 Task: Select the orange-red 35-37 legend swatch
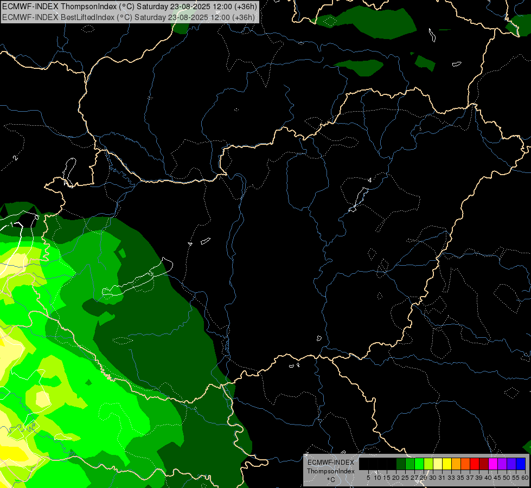coord(465,464)
